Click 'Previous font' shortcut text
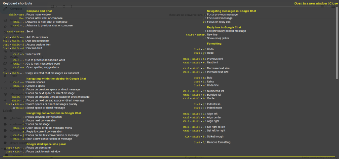Image resolution: width=339 pixels, height=159 pixels. click(215, 59)
